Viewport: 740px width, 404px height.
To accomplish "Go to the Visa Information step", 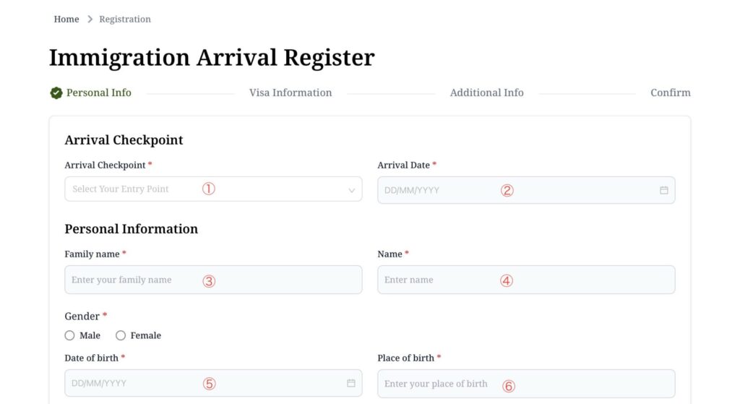I will coord(291,93).
